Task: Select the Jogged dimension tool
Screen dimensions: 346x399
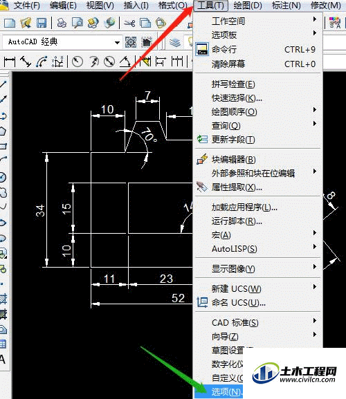Action: coord(93,62)
